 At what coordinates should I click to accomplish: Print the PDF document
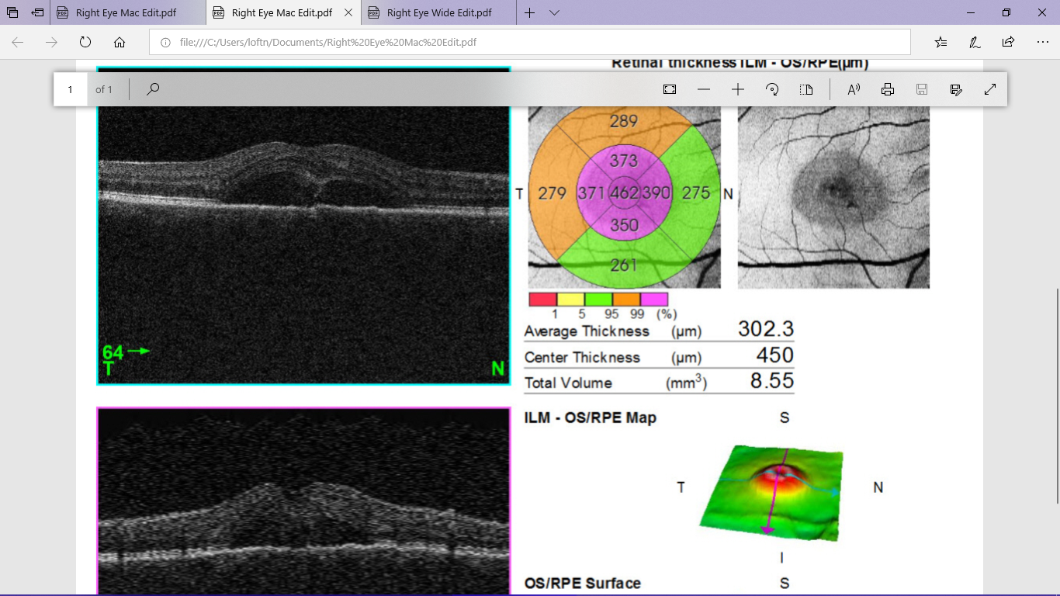click(x=888, y=89)
